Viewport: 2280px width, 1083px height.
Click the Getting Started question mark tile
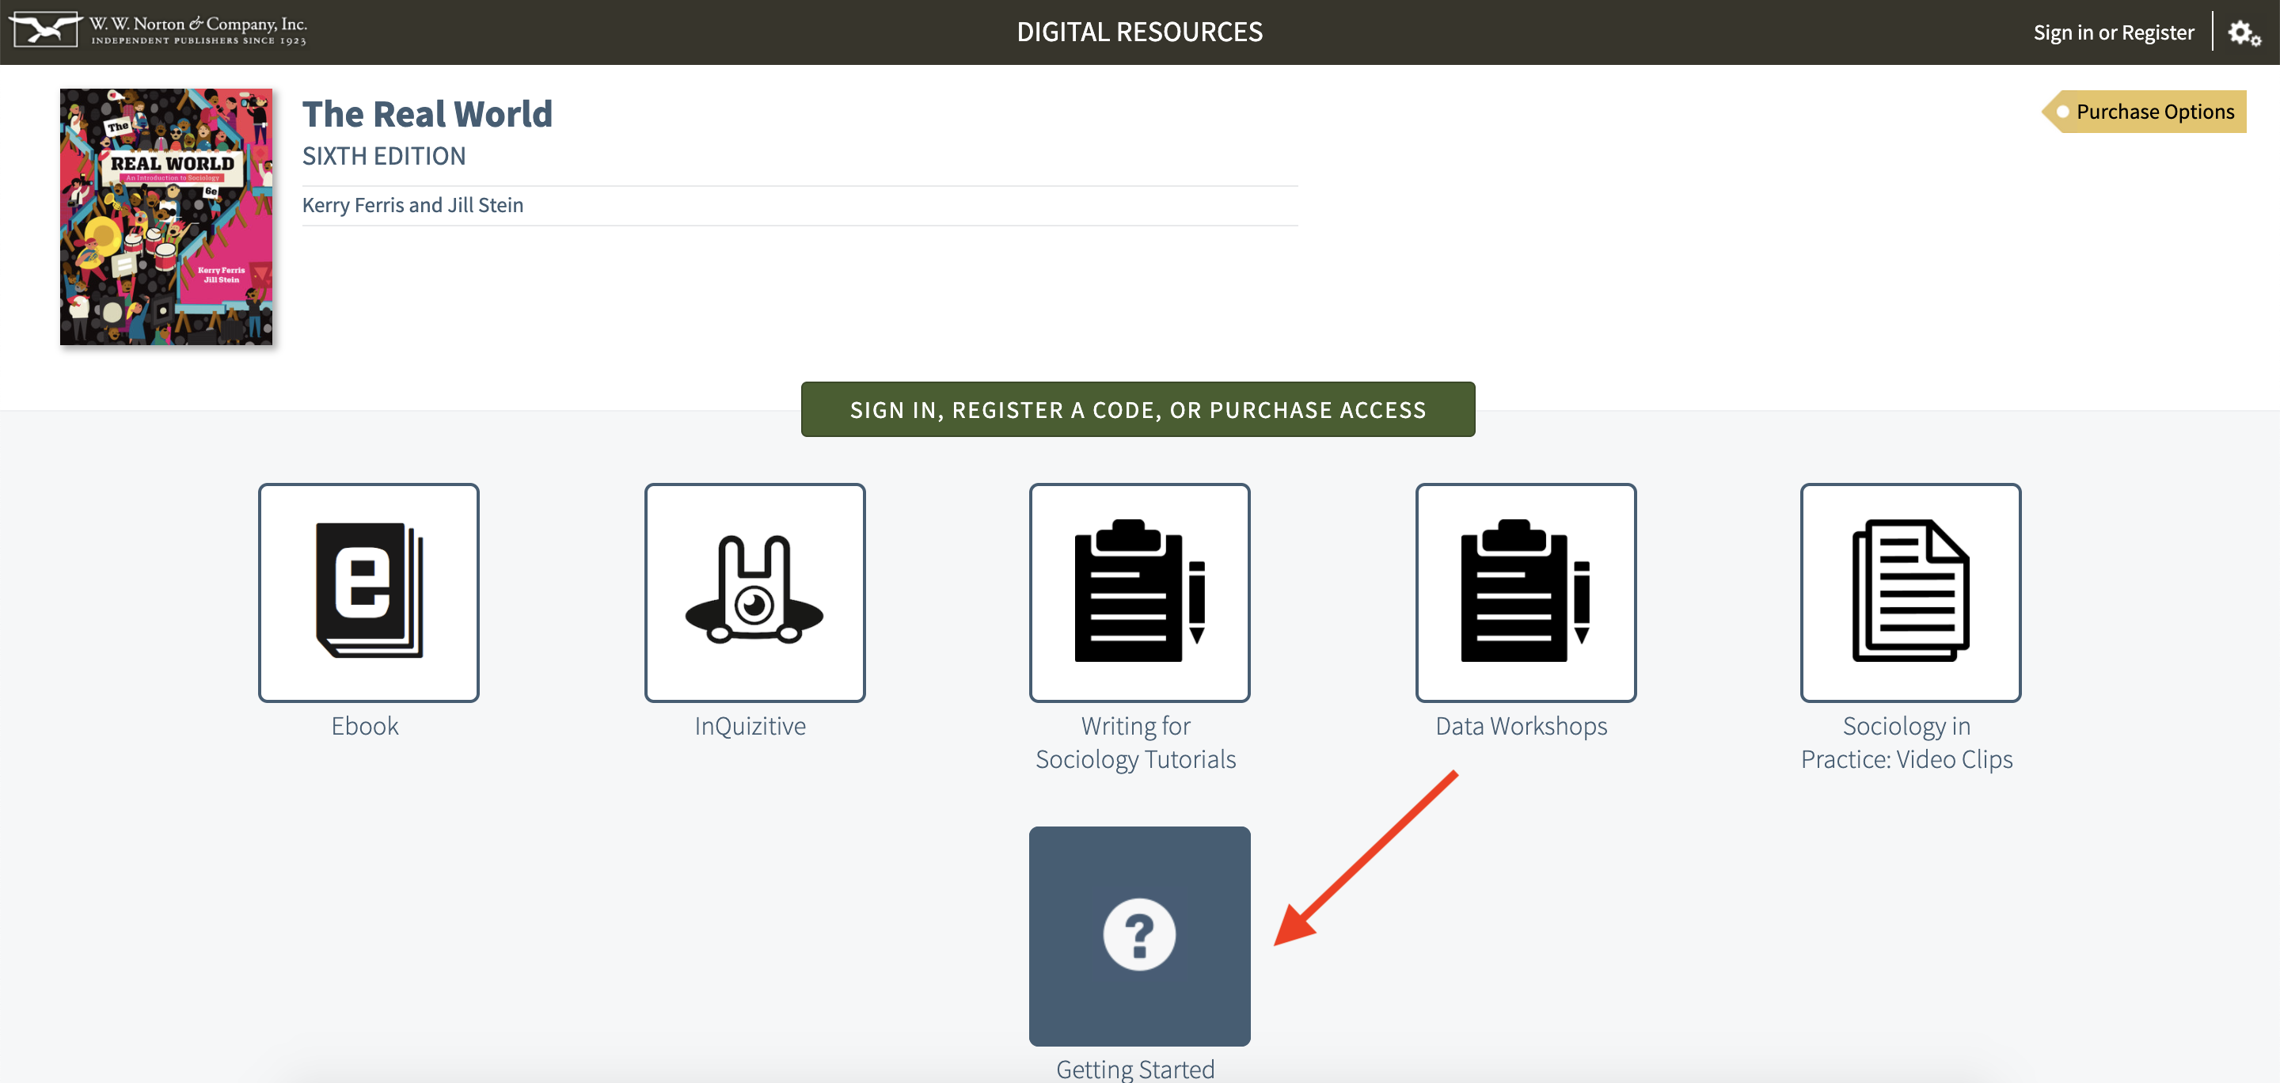point(1139,935)
